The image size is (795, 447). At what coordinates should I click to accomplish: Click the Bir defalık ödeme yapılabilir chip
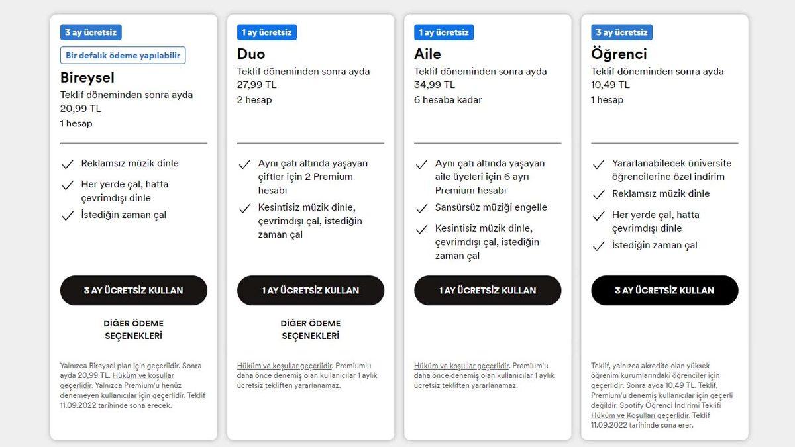click(x=122, y=55)
